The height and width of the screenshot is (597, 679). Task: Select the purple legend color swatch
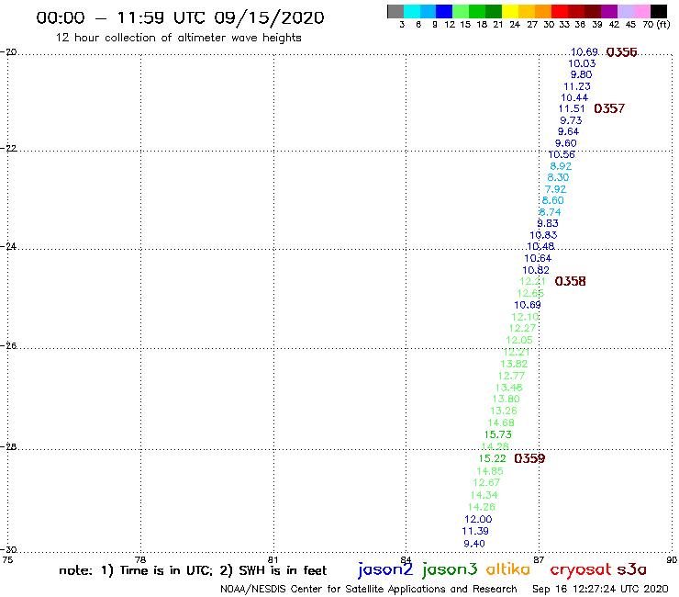(609, 11)
